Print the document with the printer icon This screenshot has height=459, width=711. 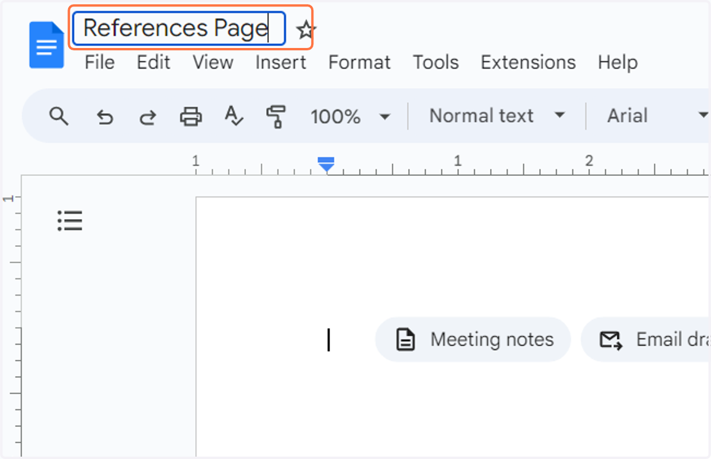point(191,116)
